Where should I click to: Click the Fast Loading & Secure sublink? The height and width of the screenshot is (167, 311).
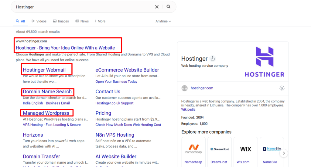click(63, 125)
